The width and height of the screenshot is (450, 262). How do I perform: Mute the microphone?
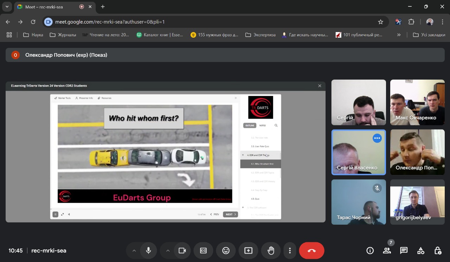pos(148,251)
